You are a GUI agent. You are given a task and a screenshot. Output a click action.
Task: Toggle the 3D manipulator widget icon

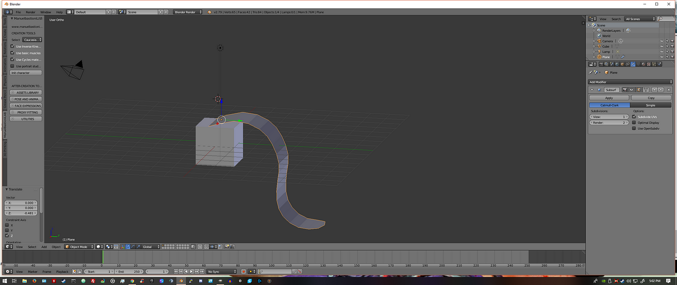click(122, 246)
